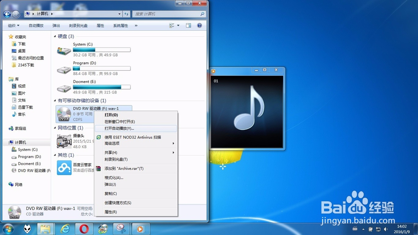Click the 计算机 address bar breadcrumb
418x235 pixels.
pyautogui.click(x=42, y=14)
